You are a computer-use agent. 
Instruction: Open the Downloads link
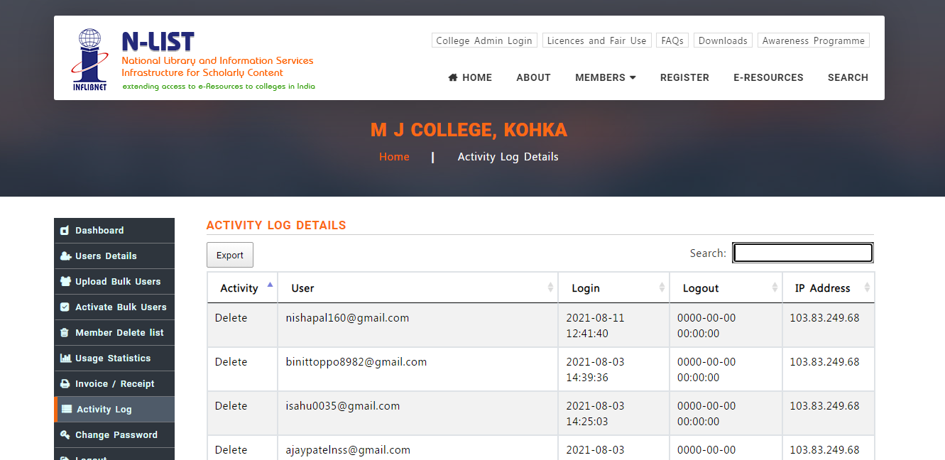pyautogui.click(x=723, y=40)
